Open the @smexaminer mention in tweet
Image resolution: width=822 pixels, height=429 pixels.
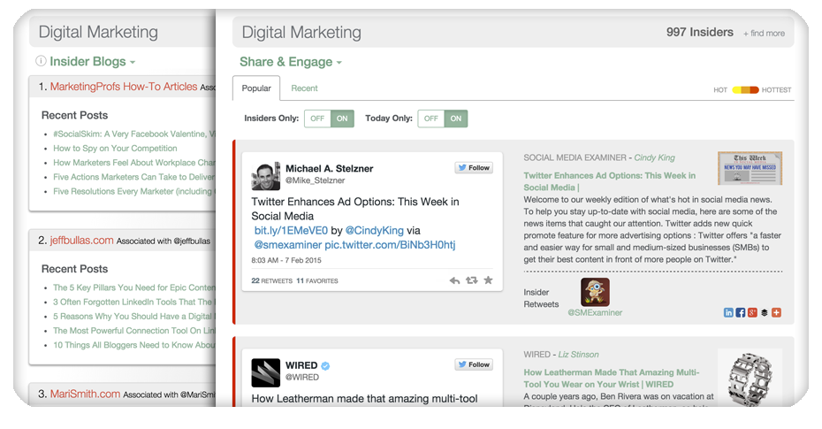tap(288, 245)
